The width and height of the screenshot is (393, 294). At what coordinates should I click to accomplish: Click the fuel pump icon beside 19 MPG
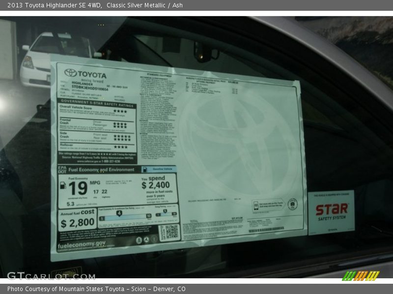(63, 185)
